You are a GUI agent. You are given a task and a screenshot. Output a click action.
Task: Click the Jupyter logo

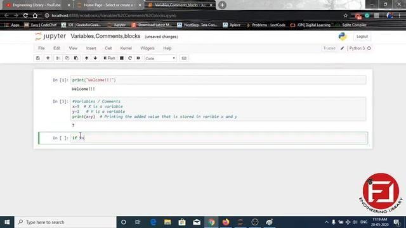click(50, 36)
